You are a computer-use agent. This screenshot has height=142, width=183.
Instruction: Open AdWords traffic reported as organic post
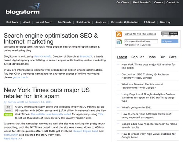[x=146, y=116]
